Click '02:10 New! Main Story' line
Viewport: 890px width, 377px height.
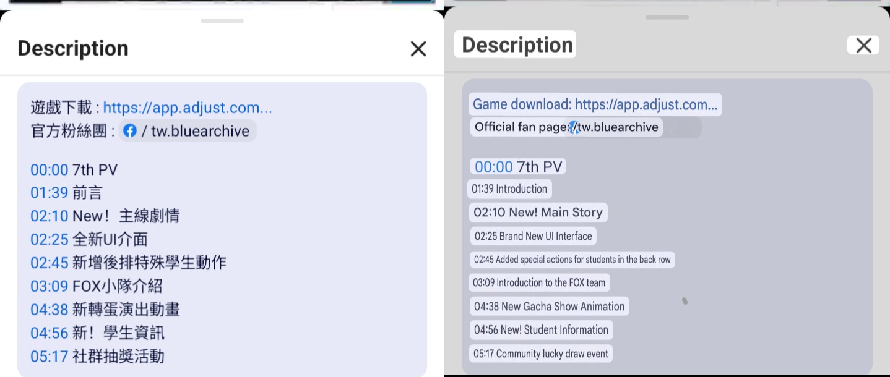click(538, 213)
